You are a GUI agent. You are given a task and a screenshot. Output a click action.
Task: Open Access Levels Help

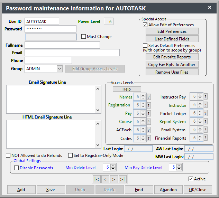pyautogui.click(x=127, y=89)
